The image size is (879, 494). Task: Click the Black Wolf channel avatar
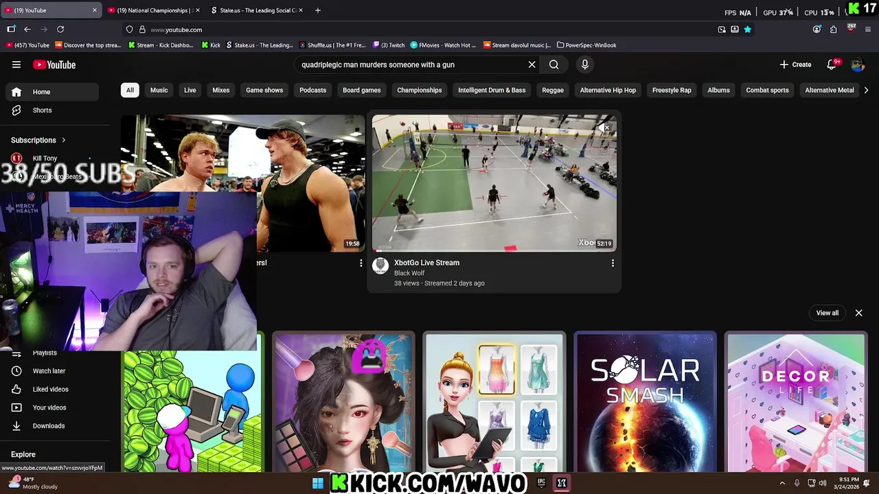(x=380, y=266)
